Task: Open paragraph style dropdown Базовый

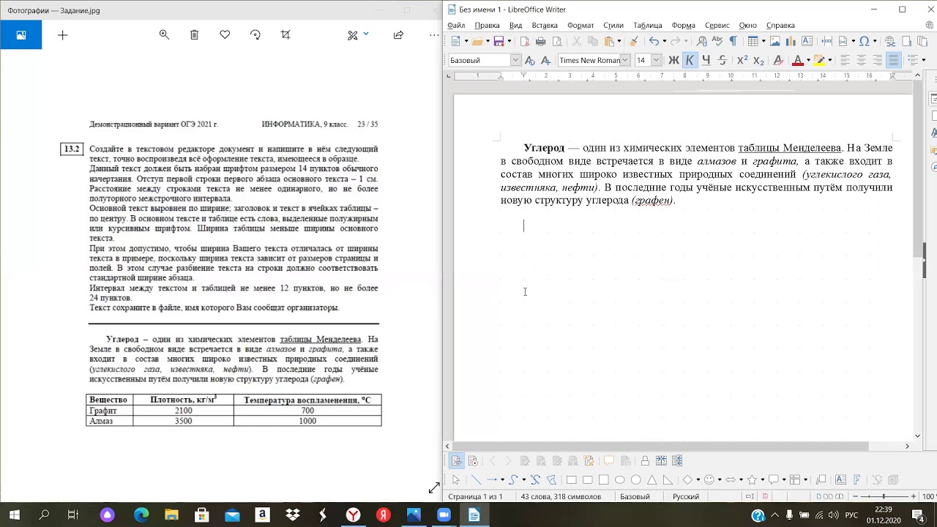Action: 515,60
